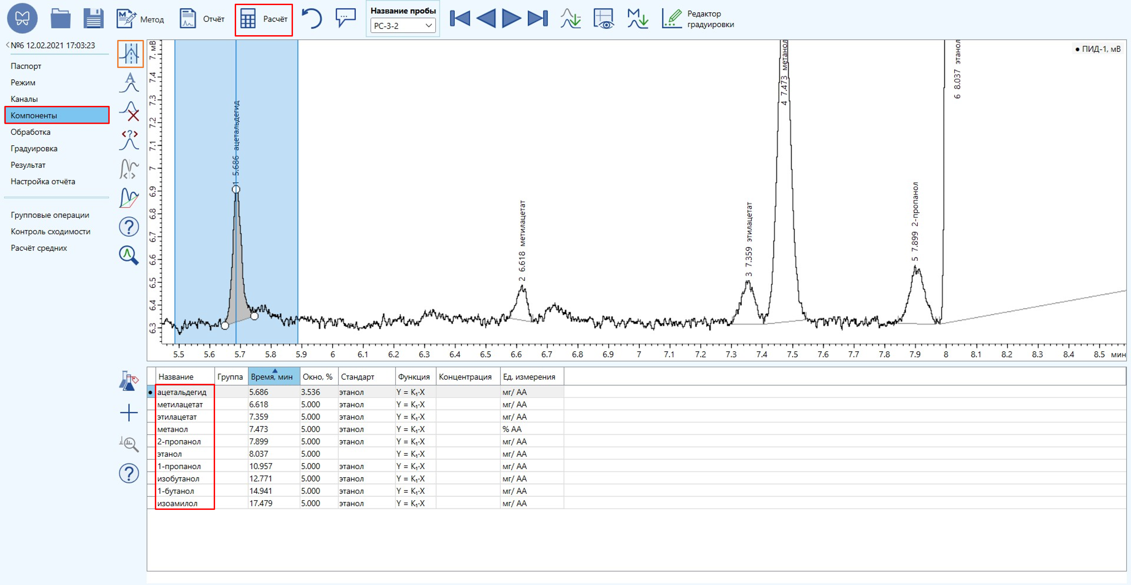Jump to the last chromatogram

tap(538, 19)
